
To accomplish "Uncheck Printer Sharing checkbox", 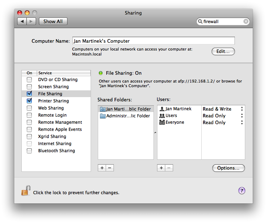I will [29, 101].
